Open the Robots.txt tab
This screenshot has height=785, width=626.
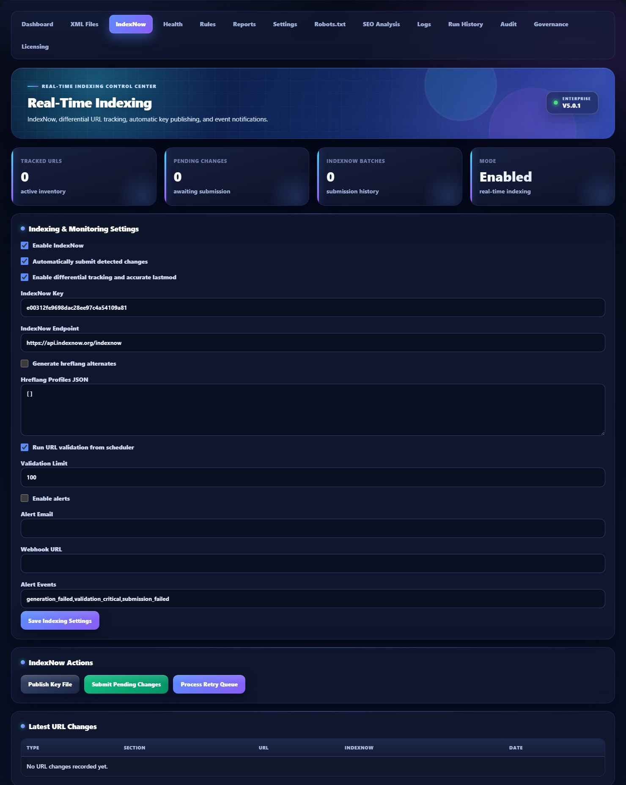point(330,24)
